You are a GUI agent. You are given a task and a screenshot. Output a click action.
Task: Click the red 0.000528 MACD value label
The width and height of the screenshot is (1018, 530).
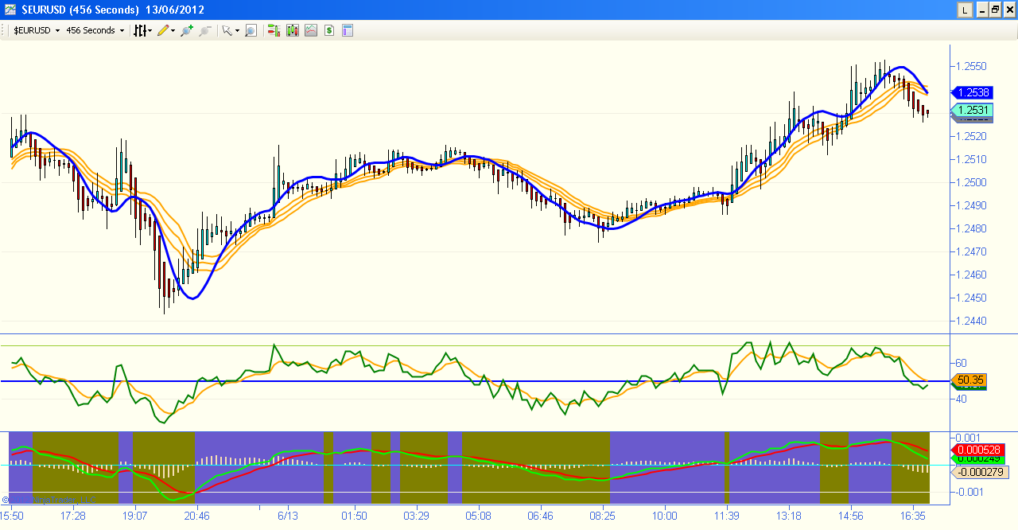[979, 450]
